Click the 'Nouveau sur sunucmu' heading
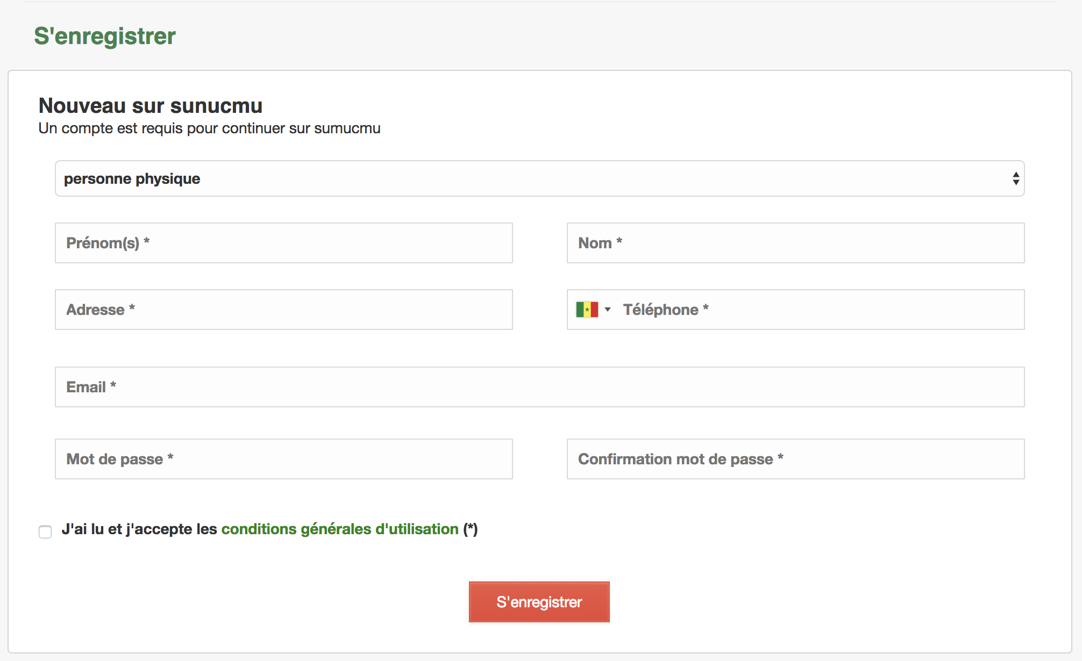This screenshot has width=1082, height=661. click(x=150, y=106)
